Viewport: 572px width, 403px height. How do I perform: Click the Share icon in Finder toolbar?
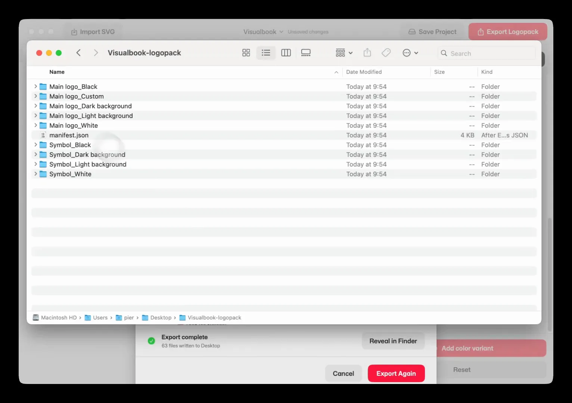coord(367,53)
